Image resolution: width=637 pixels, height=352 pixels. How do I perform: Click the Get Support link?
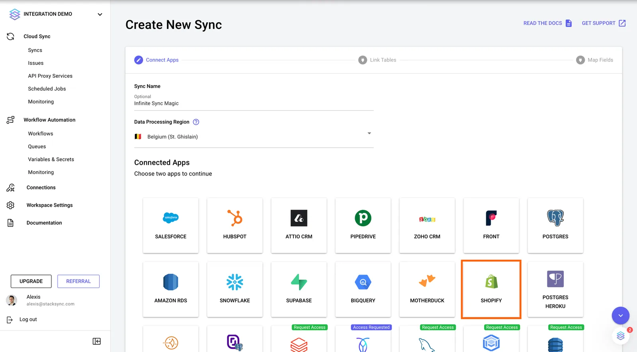[604, 23]
